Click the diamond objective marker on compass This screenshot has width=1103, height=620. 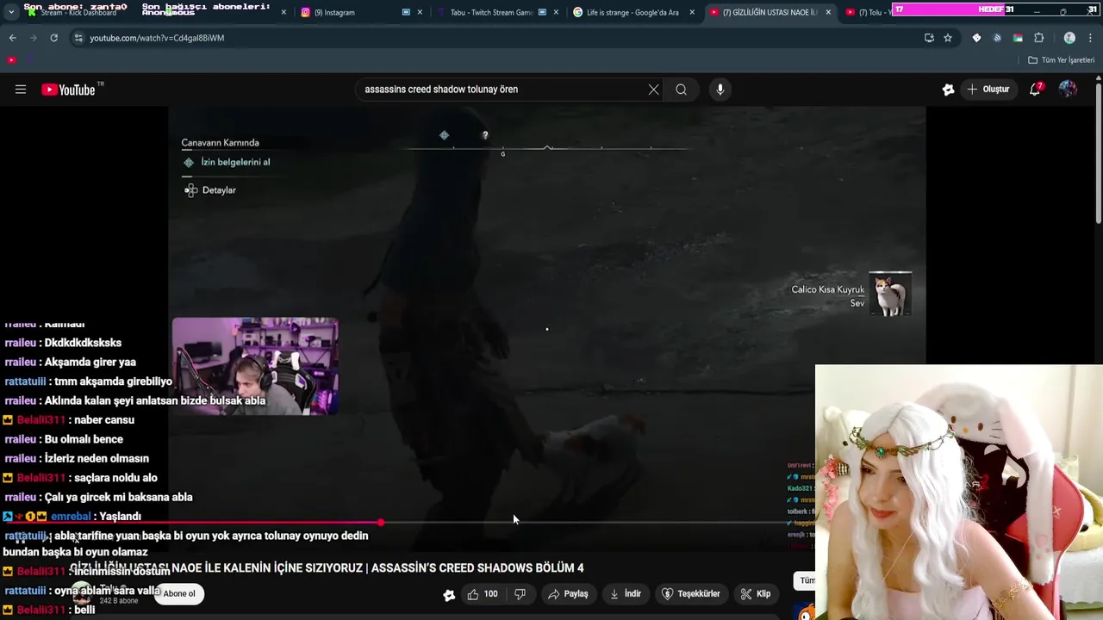[444, 135]
